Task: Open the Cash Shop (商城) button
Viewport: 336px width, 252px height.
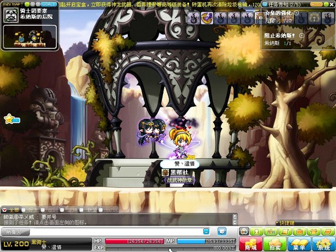Action: coord(251,244)
